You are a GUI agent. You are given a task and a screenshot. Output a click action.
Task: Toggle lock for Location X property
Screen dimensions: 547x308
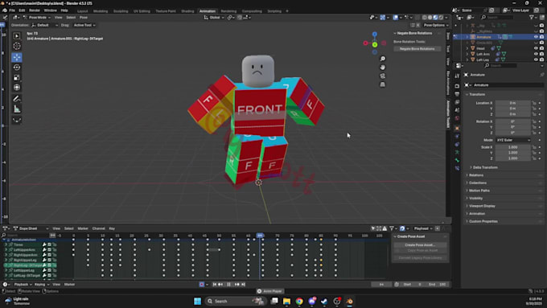click(534, 103)
